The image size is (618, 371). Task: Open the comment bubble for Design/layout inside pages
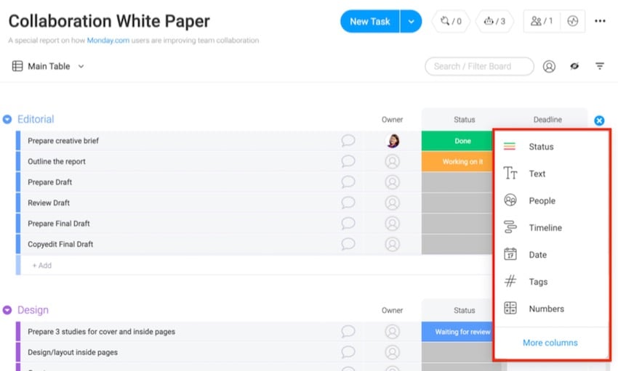[x=348, y=352]
